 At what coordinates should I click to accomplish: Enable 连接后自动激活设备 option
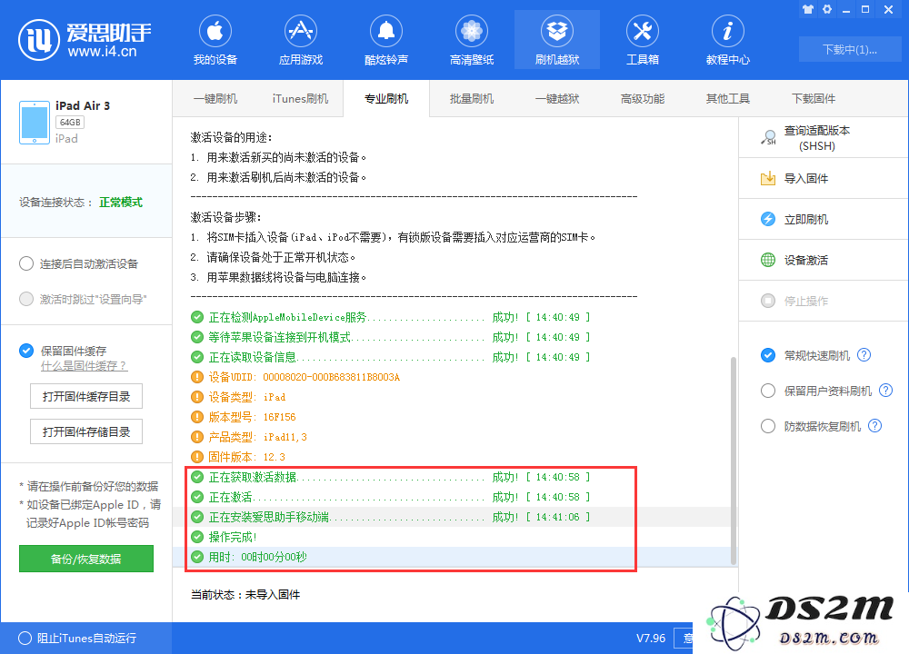pos(26,263)
